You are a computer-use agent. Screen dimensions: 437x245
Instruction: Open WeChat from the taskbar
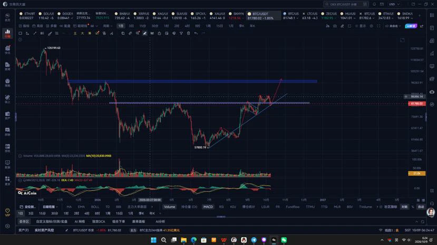click(284, 240)
